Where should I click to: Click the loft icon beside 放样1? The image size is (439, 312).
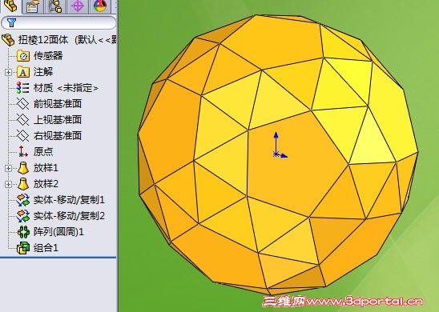tap(23, 168)
